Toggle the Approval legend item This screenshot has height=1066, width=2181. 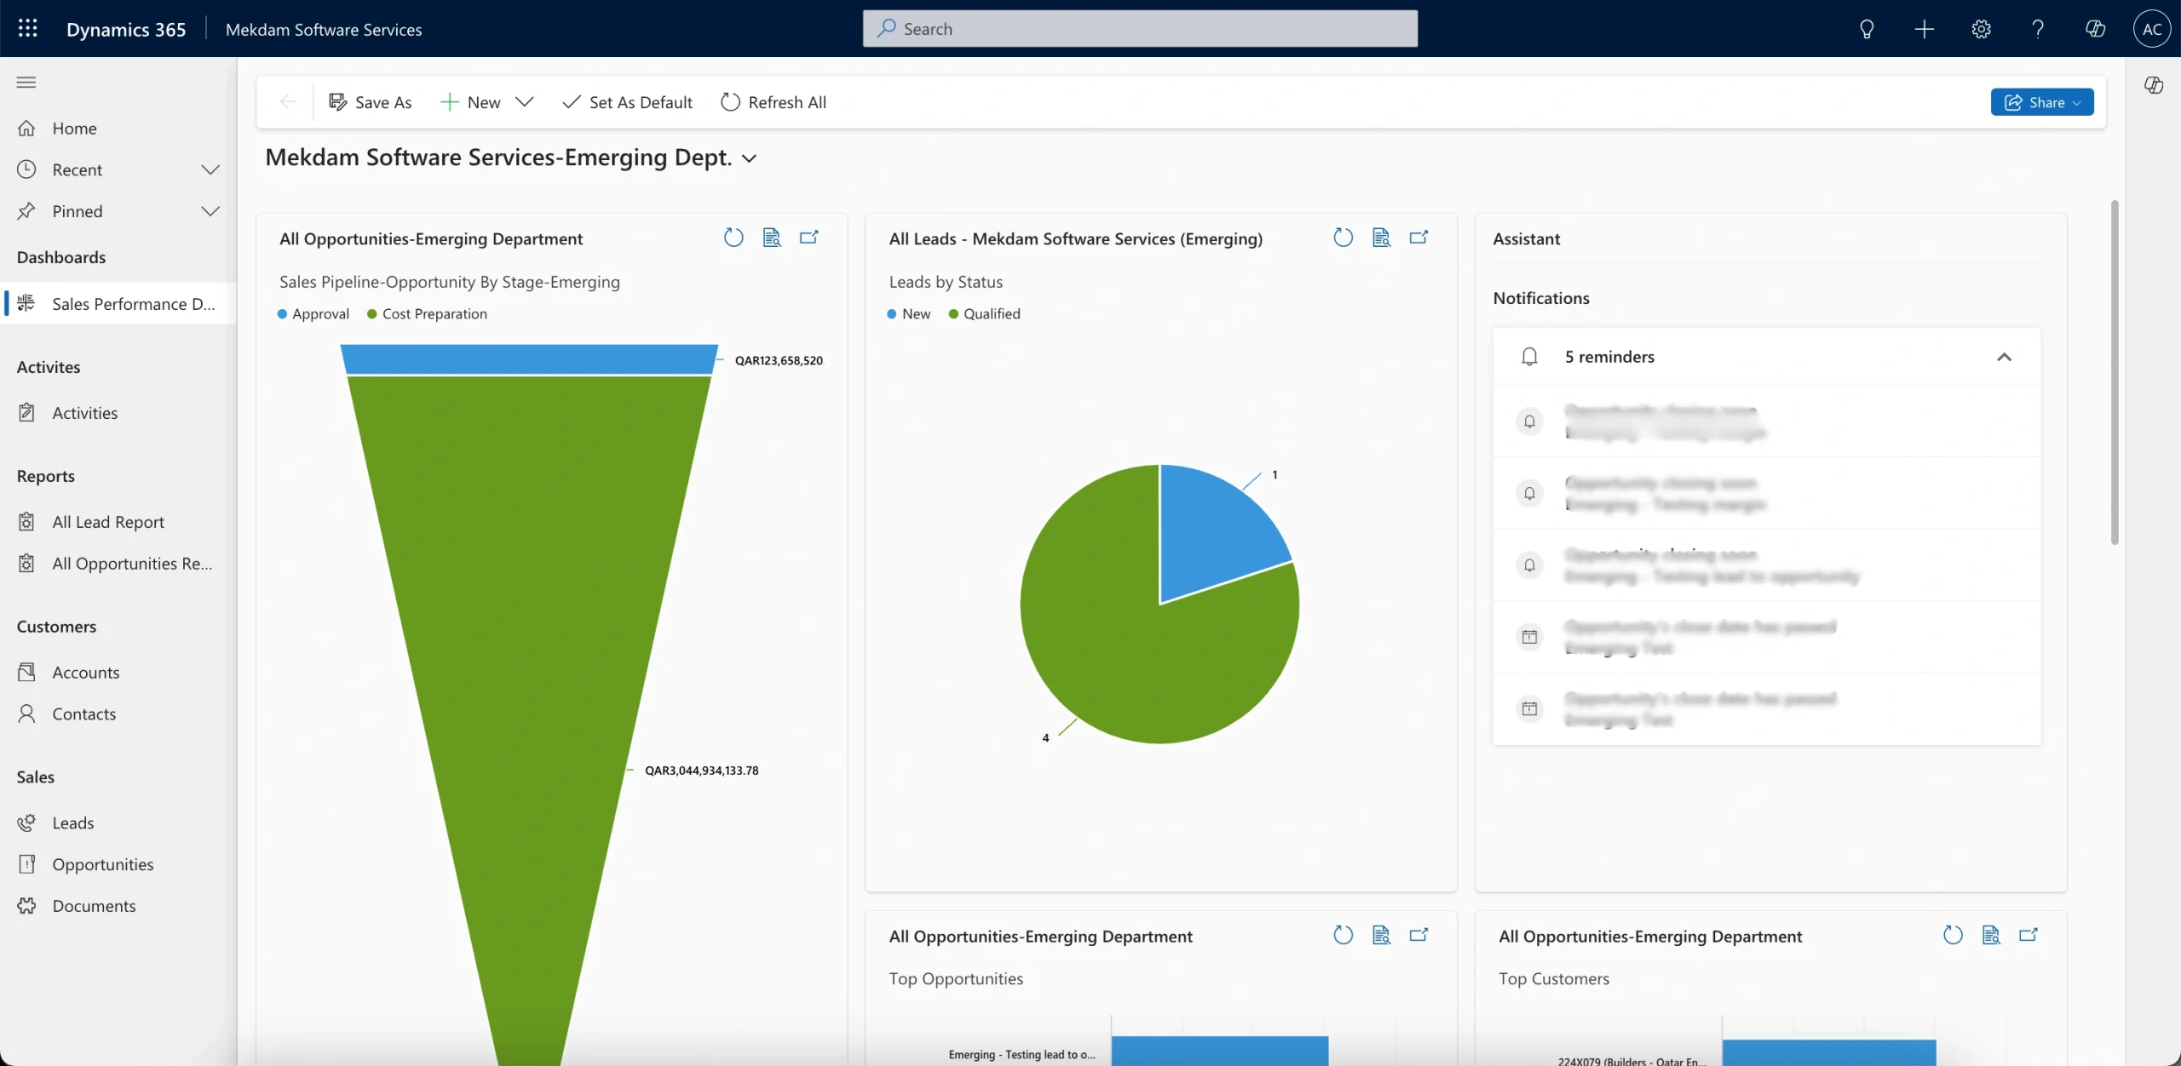(x=314, y=314)
